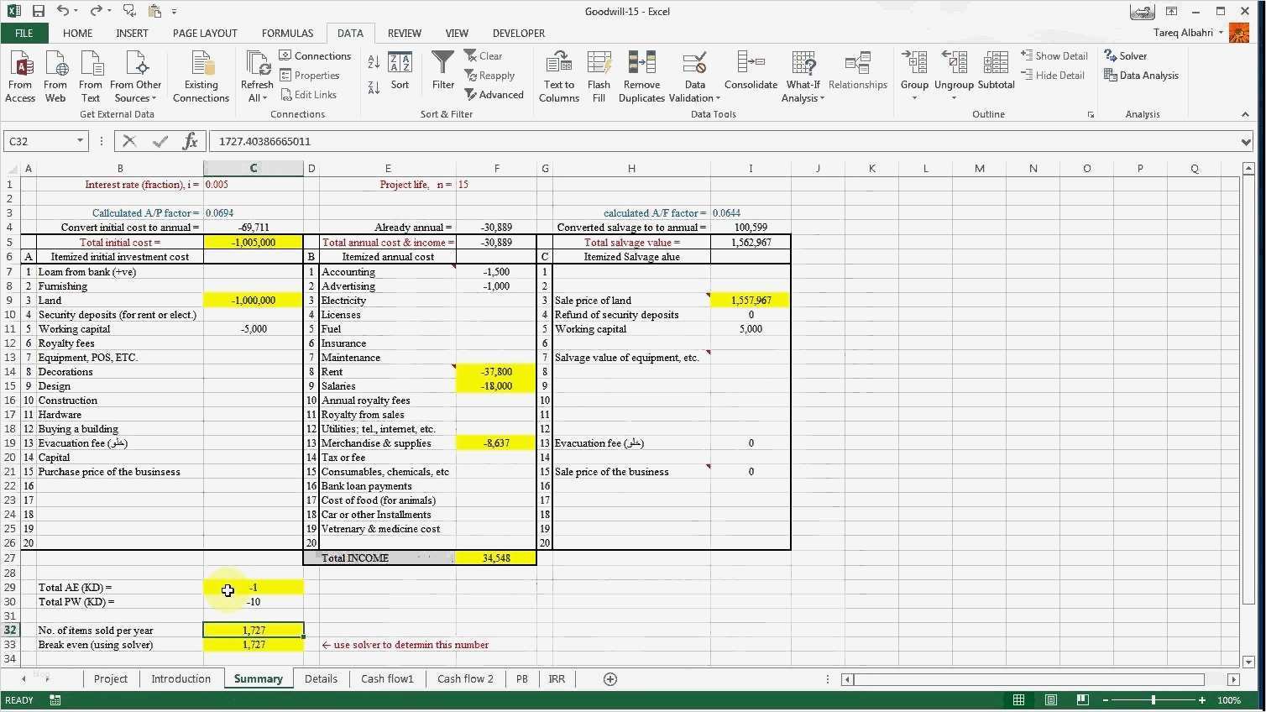Open the IRR sheet tab
The image size is (1266, 712).
point(557,679)
